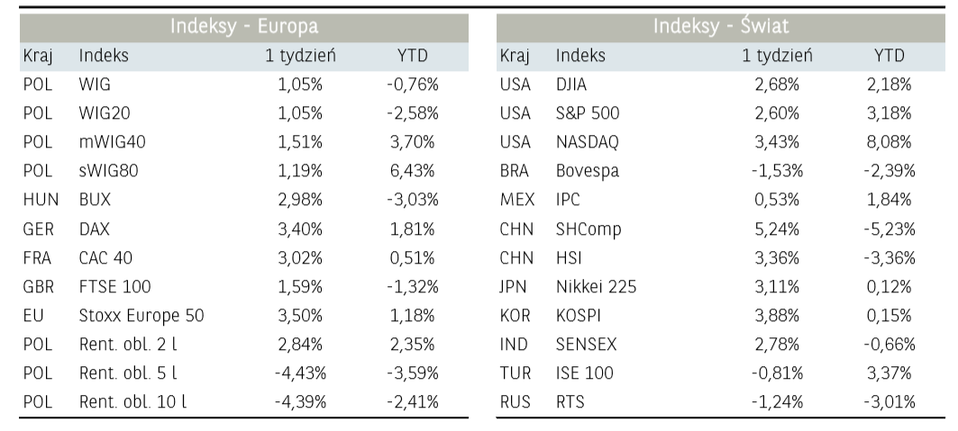Click the 'Indeksy - Świat' table header

721,26
